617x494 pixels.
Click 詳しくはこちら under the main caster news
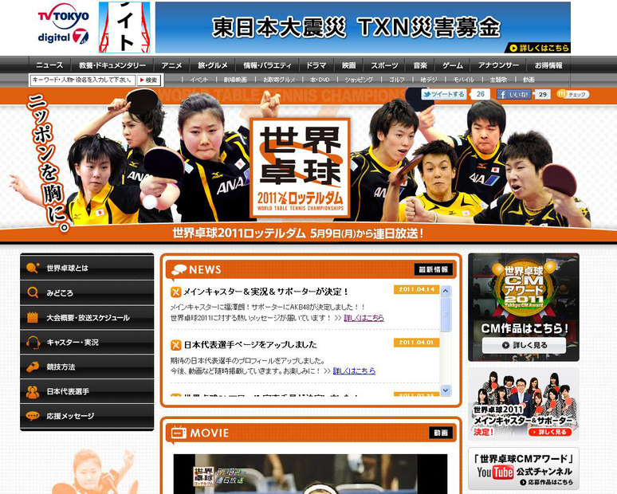coord(364,318)
